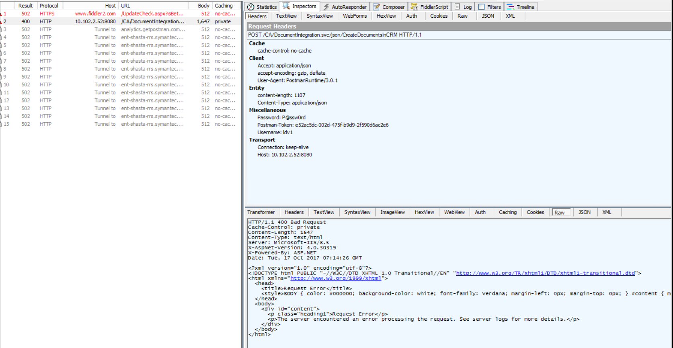Switch request inspector to TextView tab
This screenshot has height=348, width=673.
click(286, 16)
